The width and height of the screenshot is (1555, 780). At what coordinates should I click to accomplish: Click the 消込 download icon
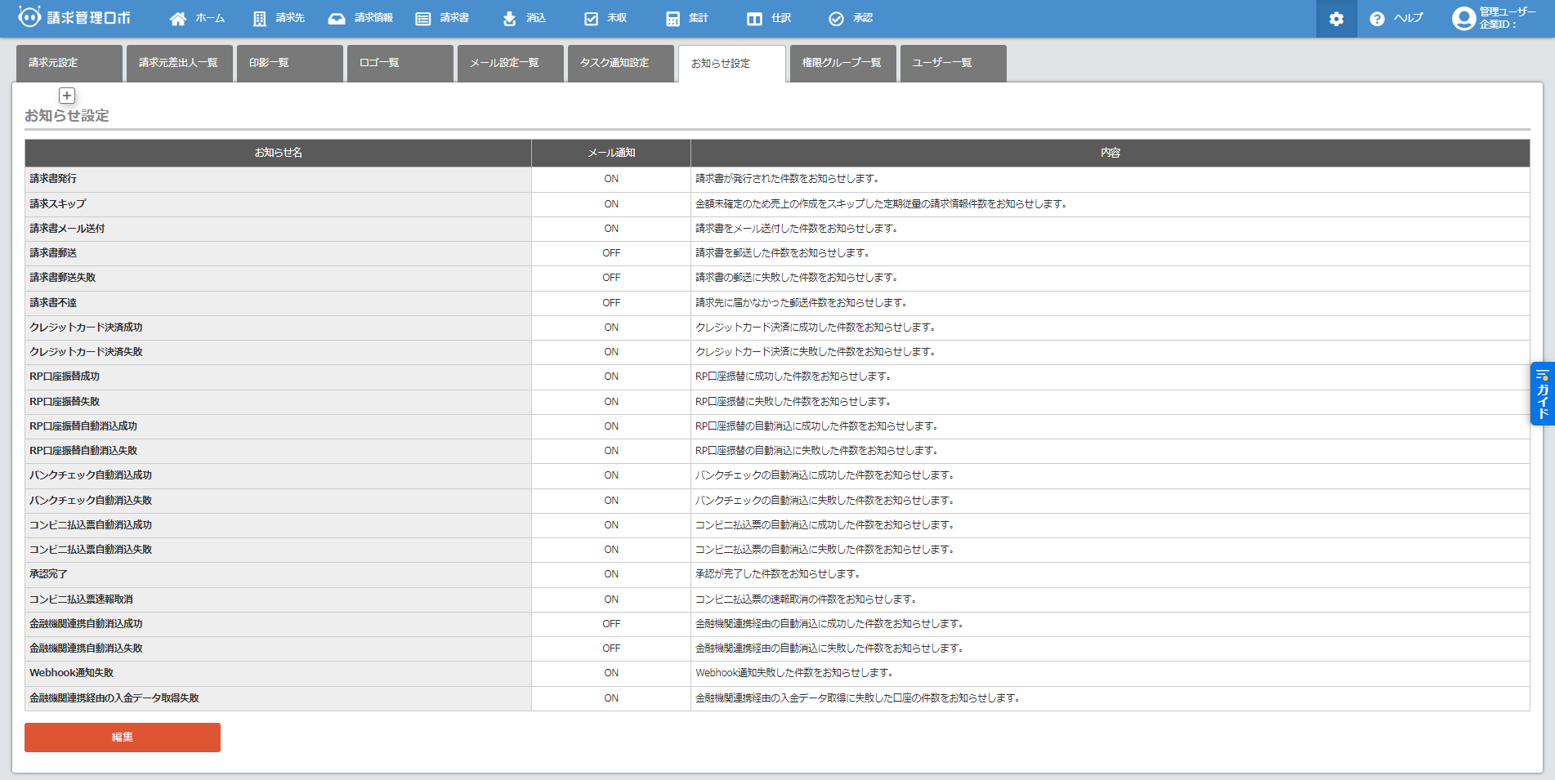tap(509, 19)
